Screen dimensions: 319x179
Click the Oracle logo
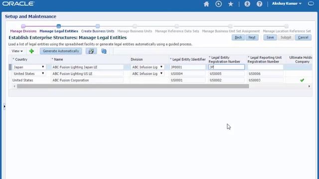[18, 3]
